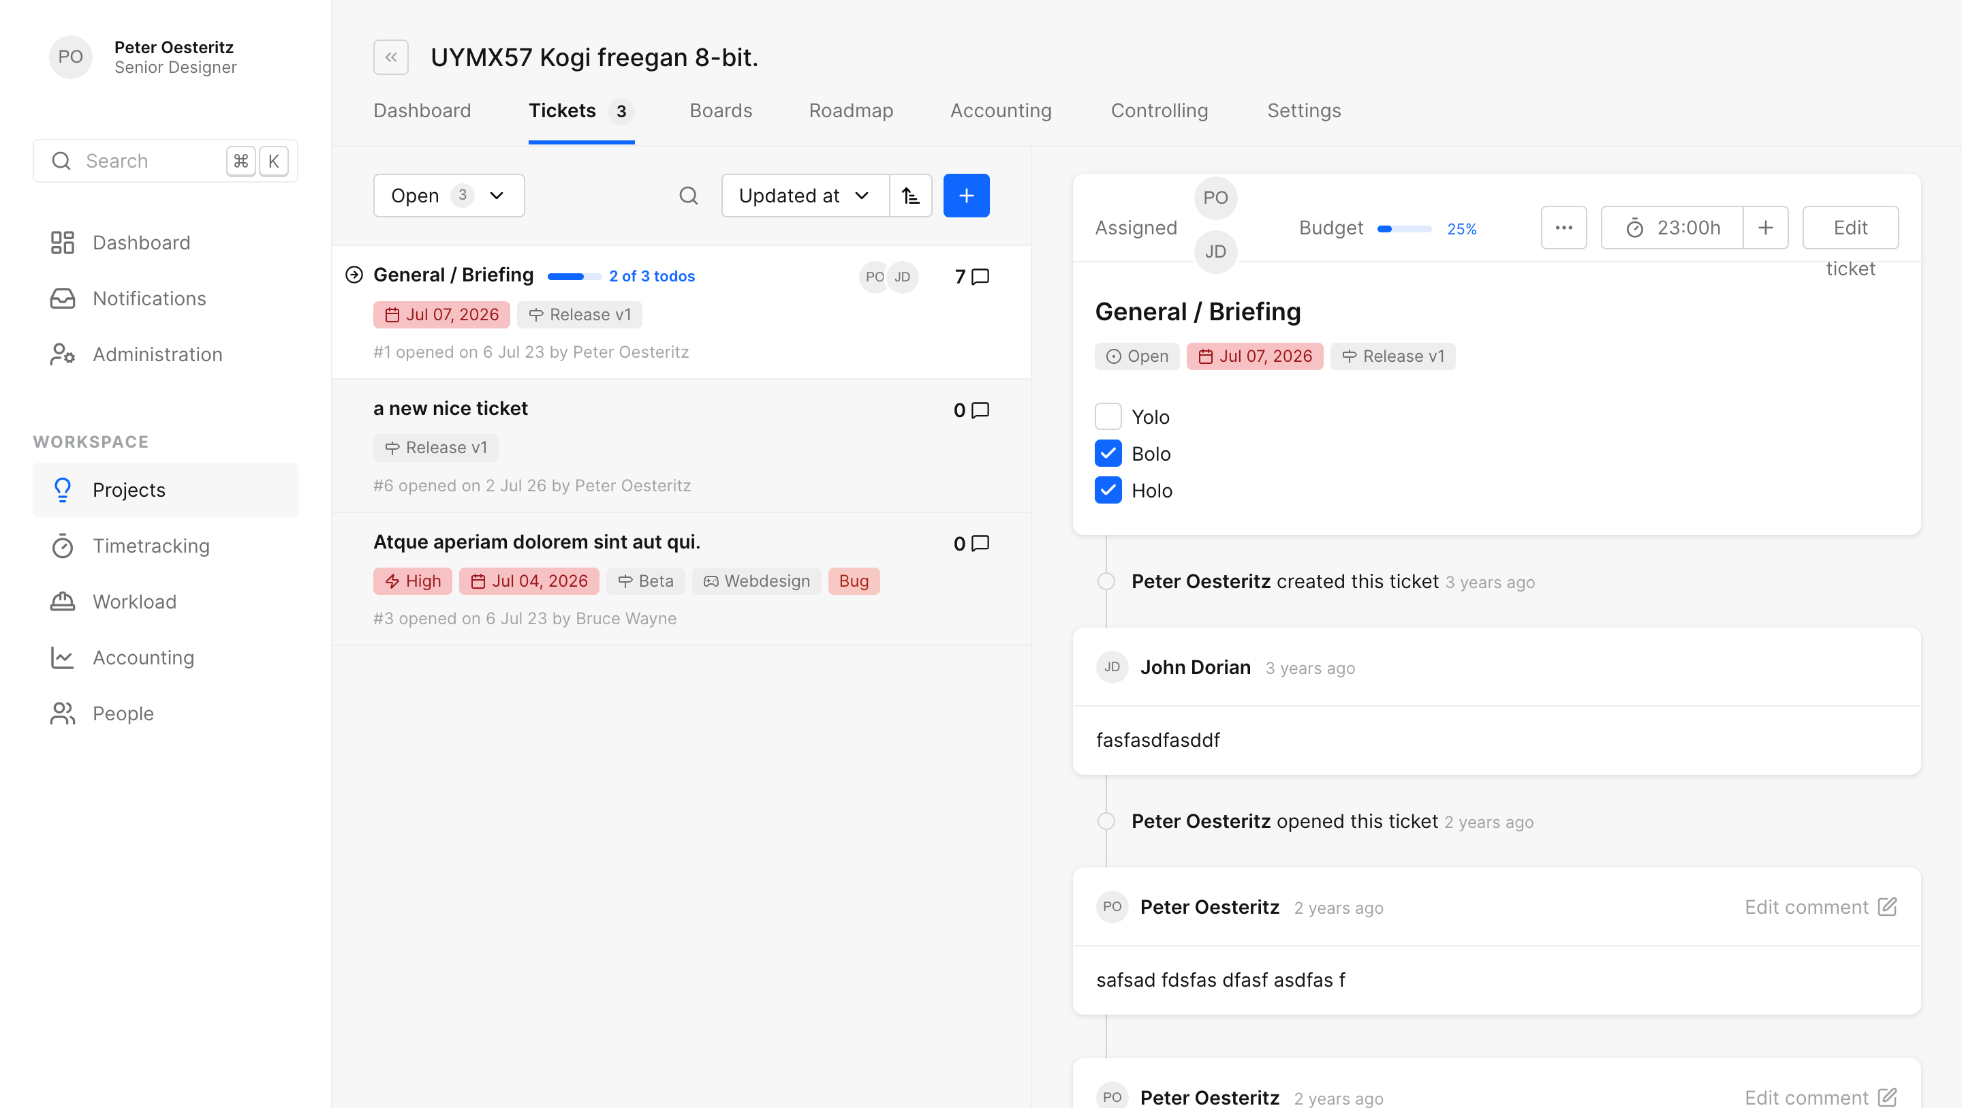Click the PO avatar in the Assigned section

pyautogui.click(x=1215, y=198)
